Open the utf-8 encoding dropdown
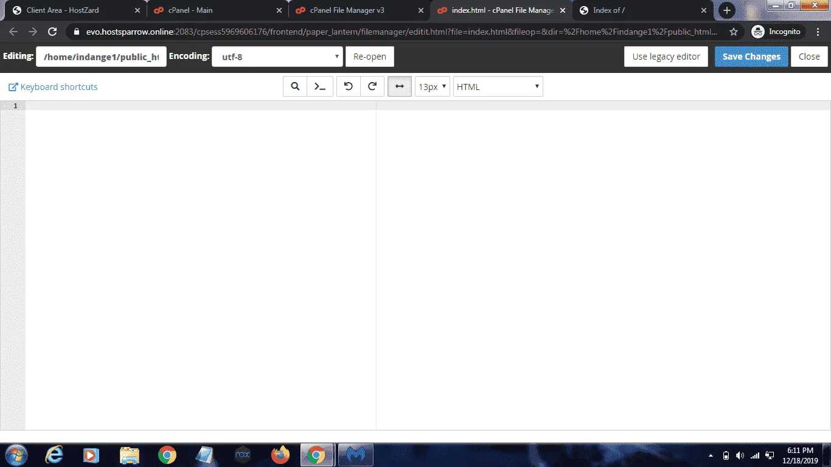This screenshot has width=831, height=467. [277, 57]
